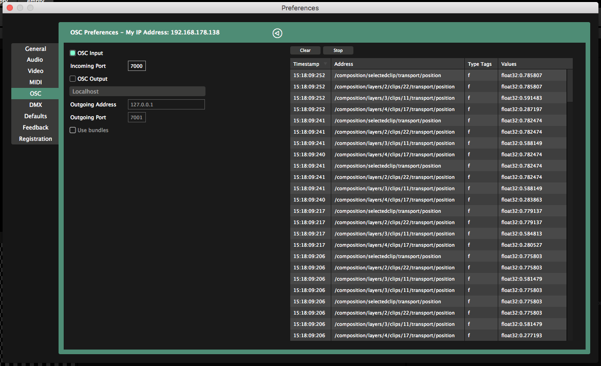Click the OSC log vertical scrollbar
This screenshot has width=601, height=366.
click(570, 86)
